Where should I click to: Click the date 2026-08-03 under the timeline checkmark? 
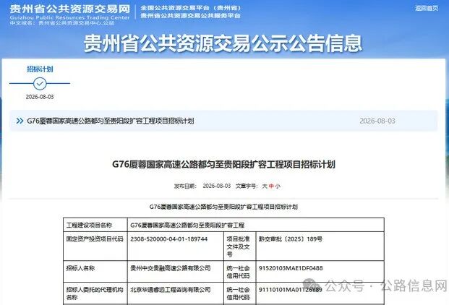pyautogui.click(x=40, y=97)
